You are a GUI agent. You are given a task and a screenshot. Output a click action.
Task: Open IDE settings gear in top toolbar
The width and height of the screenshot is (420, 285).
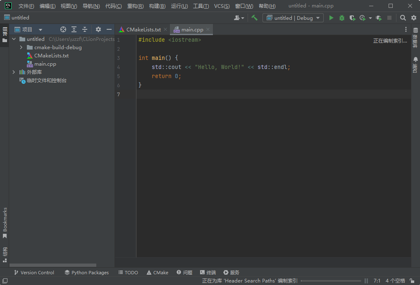coord(414,18)
